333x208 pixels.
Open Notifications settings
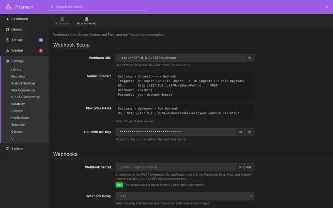[20, 118]
